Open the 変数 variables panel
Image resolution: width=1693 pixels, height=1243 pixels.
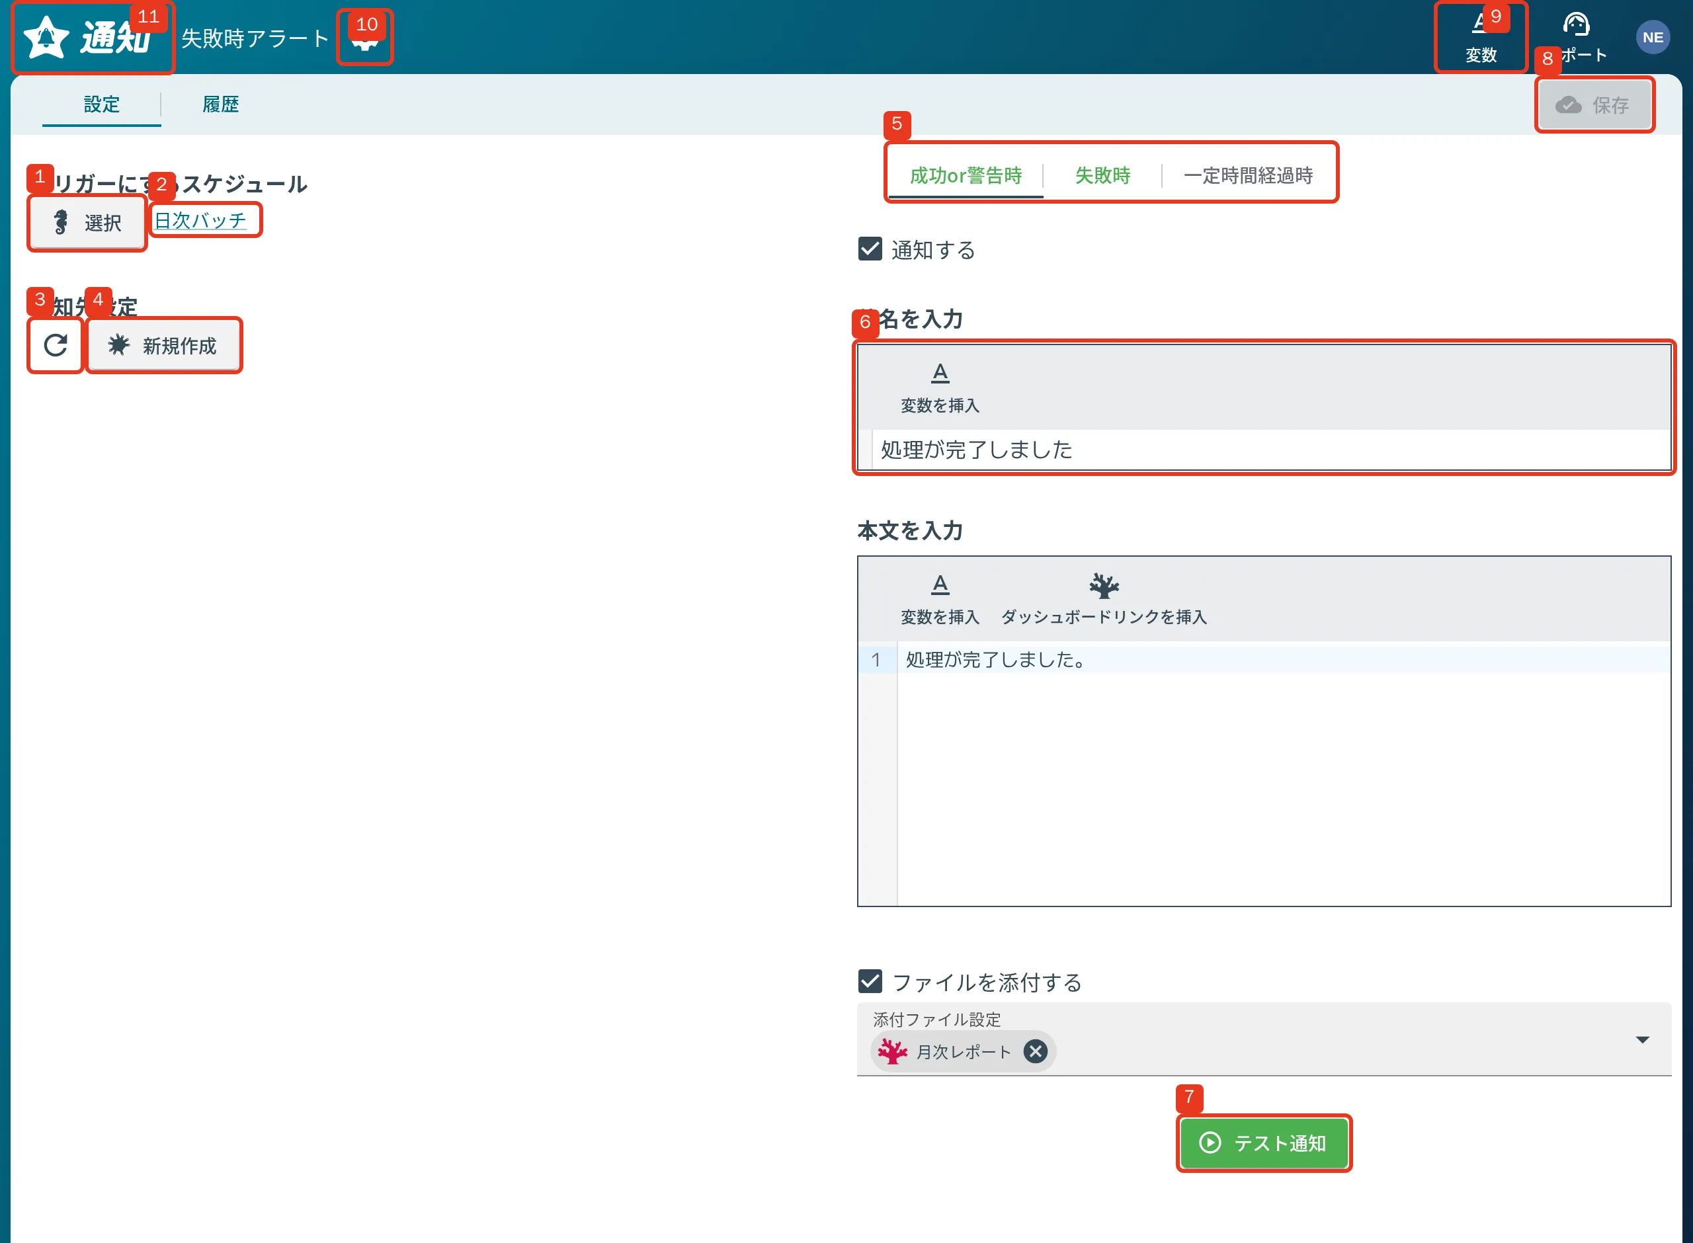coord(1480,37)
